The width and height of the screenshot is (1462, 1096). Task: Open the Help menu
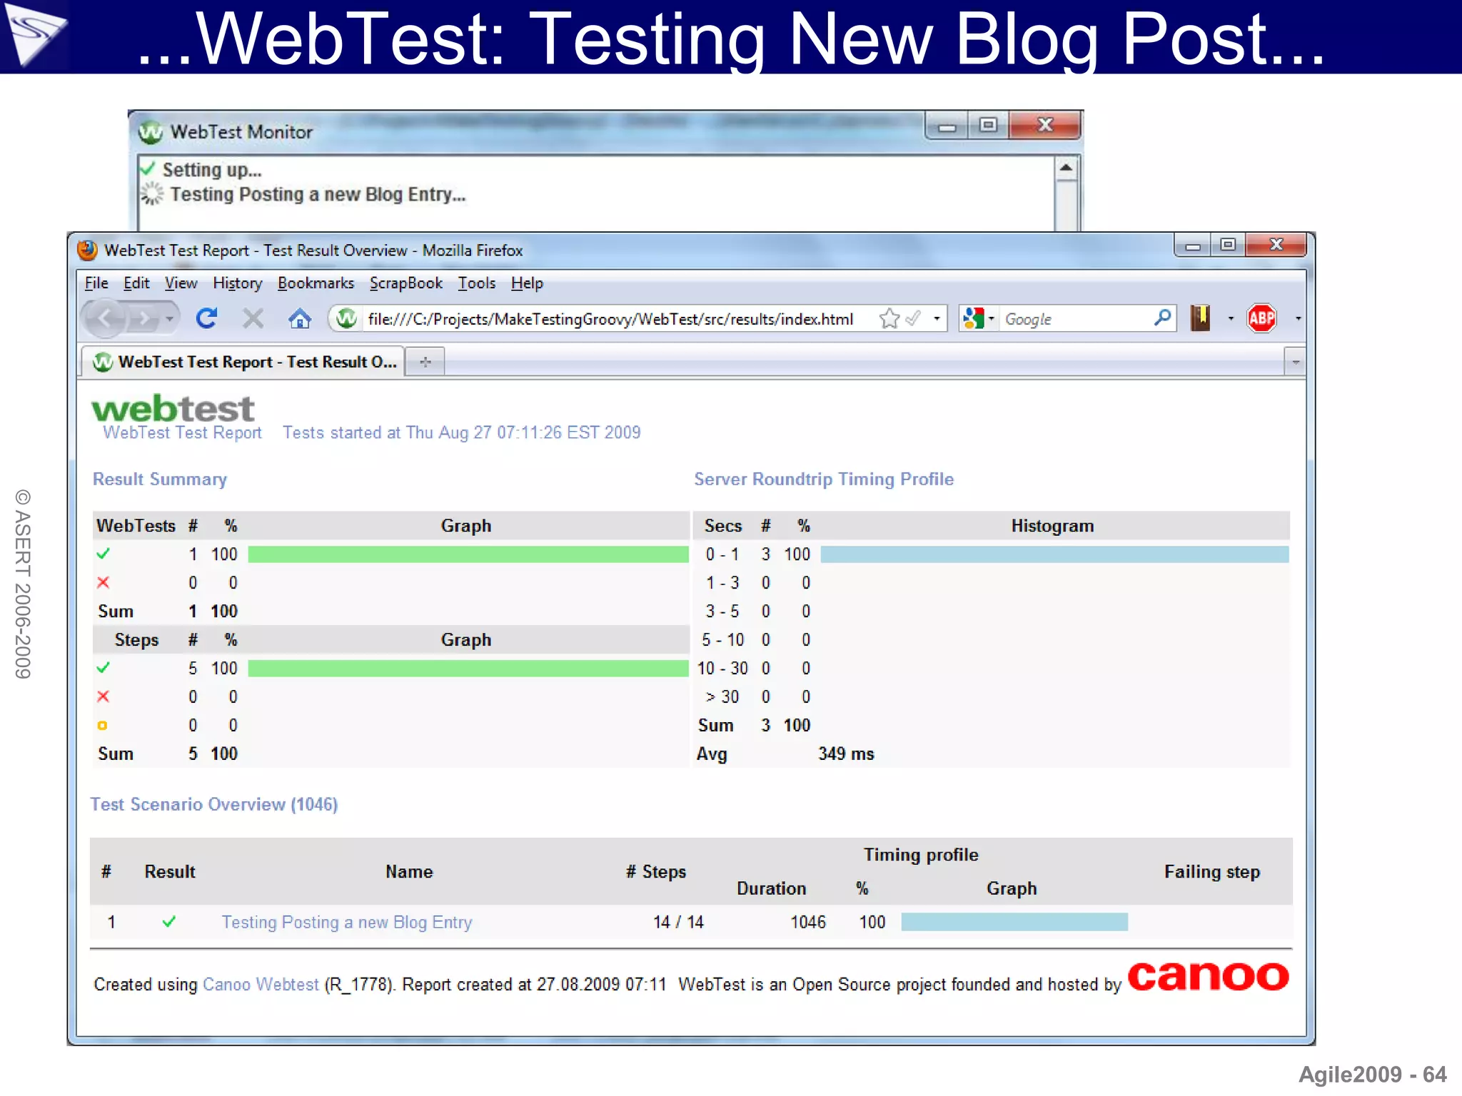click(527, 283)
